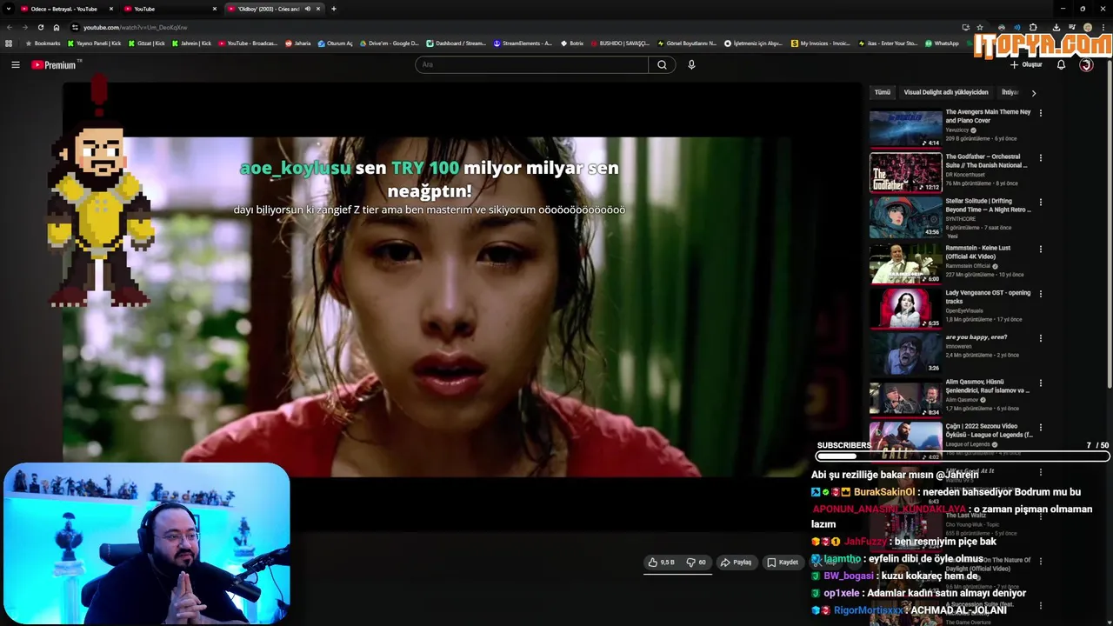This screenshot has width=1113, height=626.
Task: Open the browser apps grid icon
Action: tap(9, 43)
